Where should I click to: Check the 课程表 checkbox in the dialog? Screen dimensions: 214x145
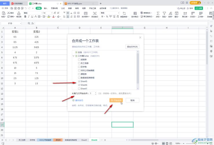pos(79,74)
